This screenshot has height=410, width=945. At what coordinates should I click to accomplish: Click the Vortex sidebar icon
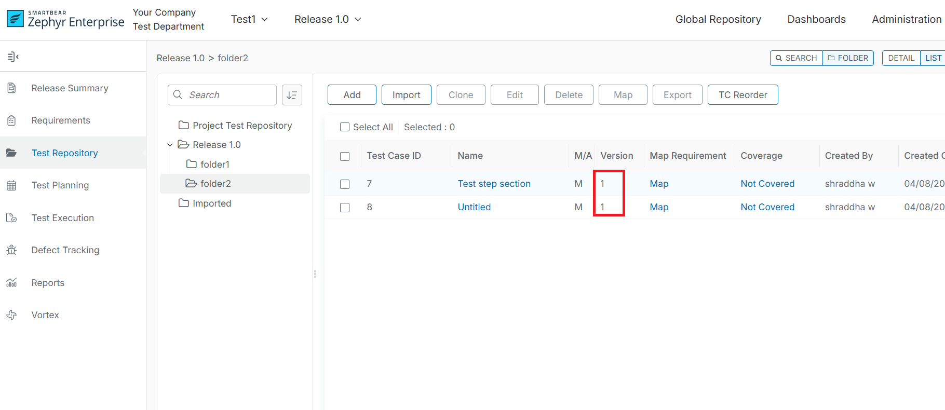click(11, 315)
